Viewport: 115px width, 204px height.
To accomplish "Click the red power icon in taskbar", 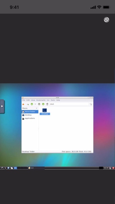I will (113, 168).
